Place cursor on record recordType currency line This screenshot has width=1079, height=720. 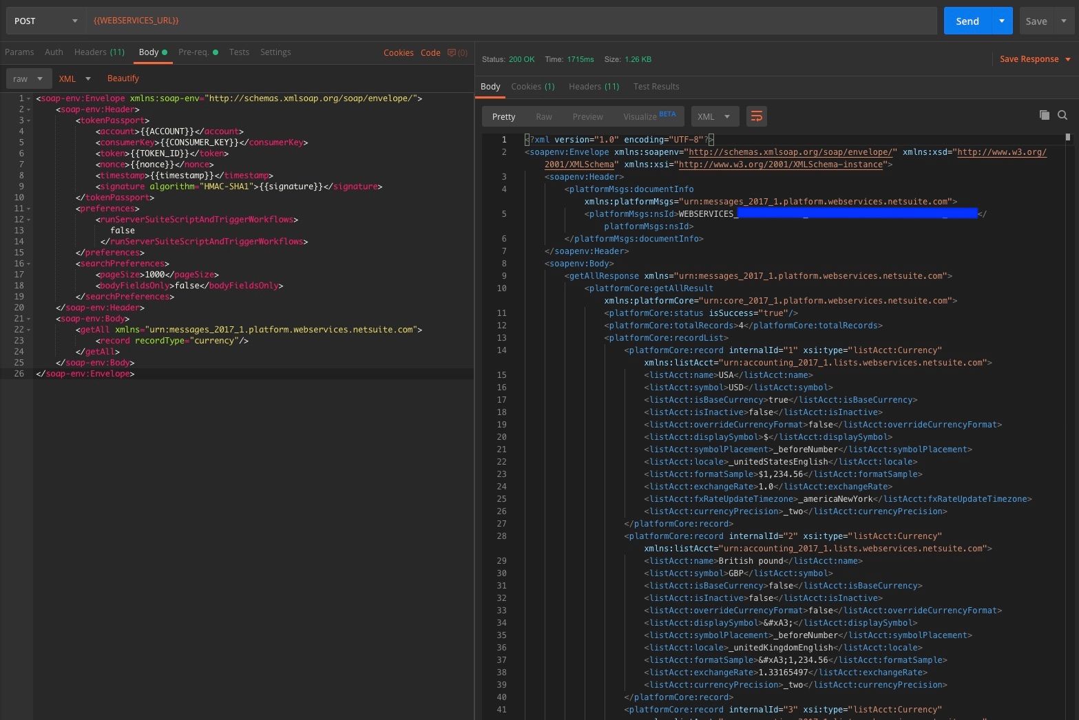(x=171, y=341)
